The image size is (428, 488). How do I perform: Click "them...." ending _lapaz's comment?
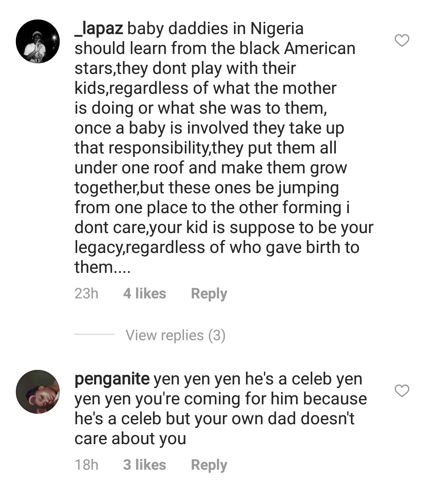point(102,267)
